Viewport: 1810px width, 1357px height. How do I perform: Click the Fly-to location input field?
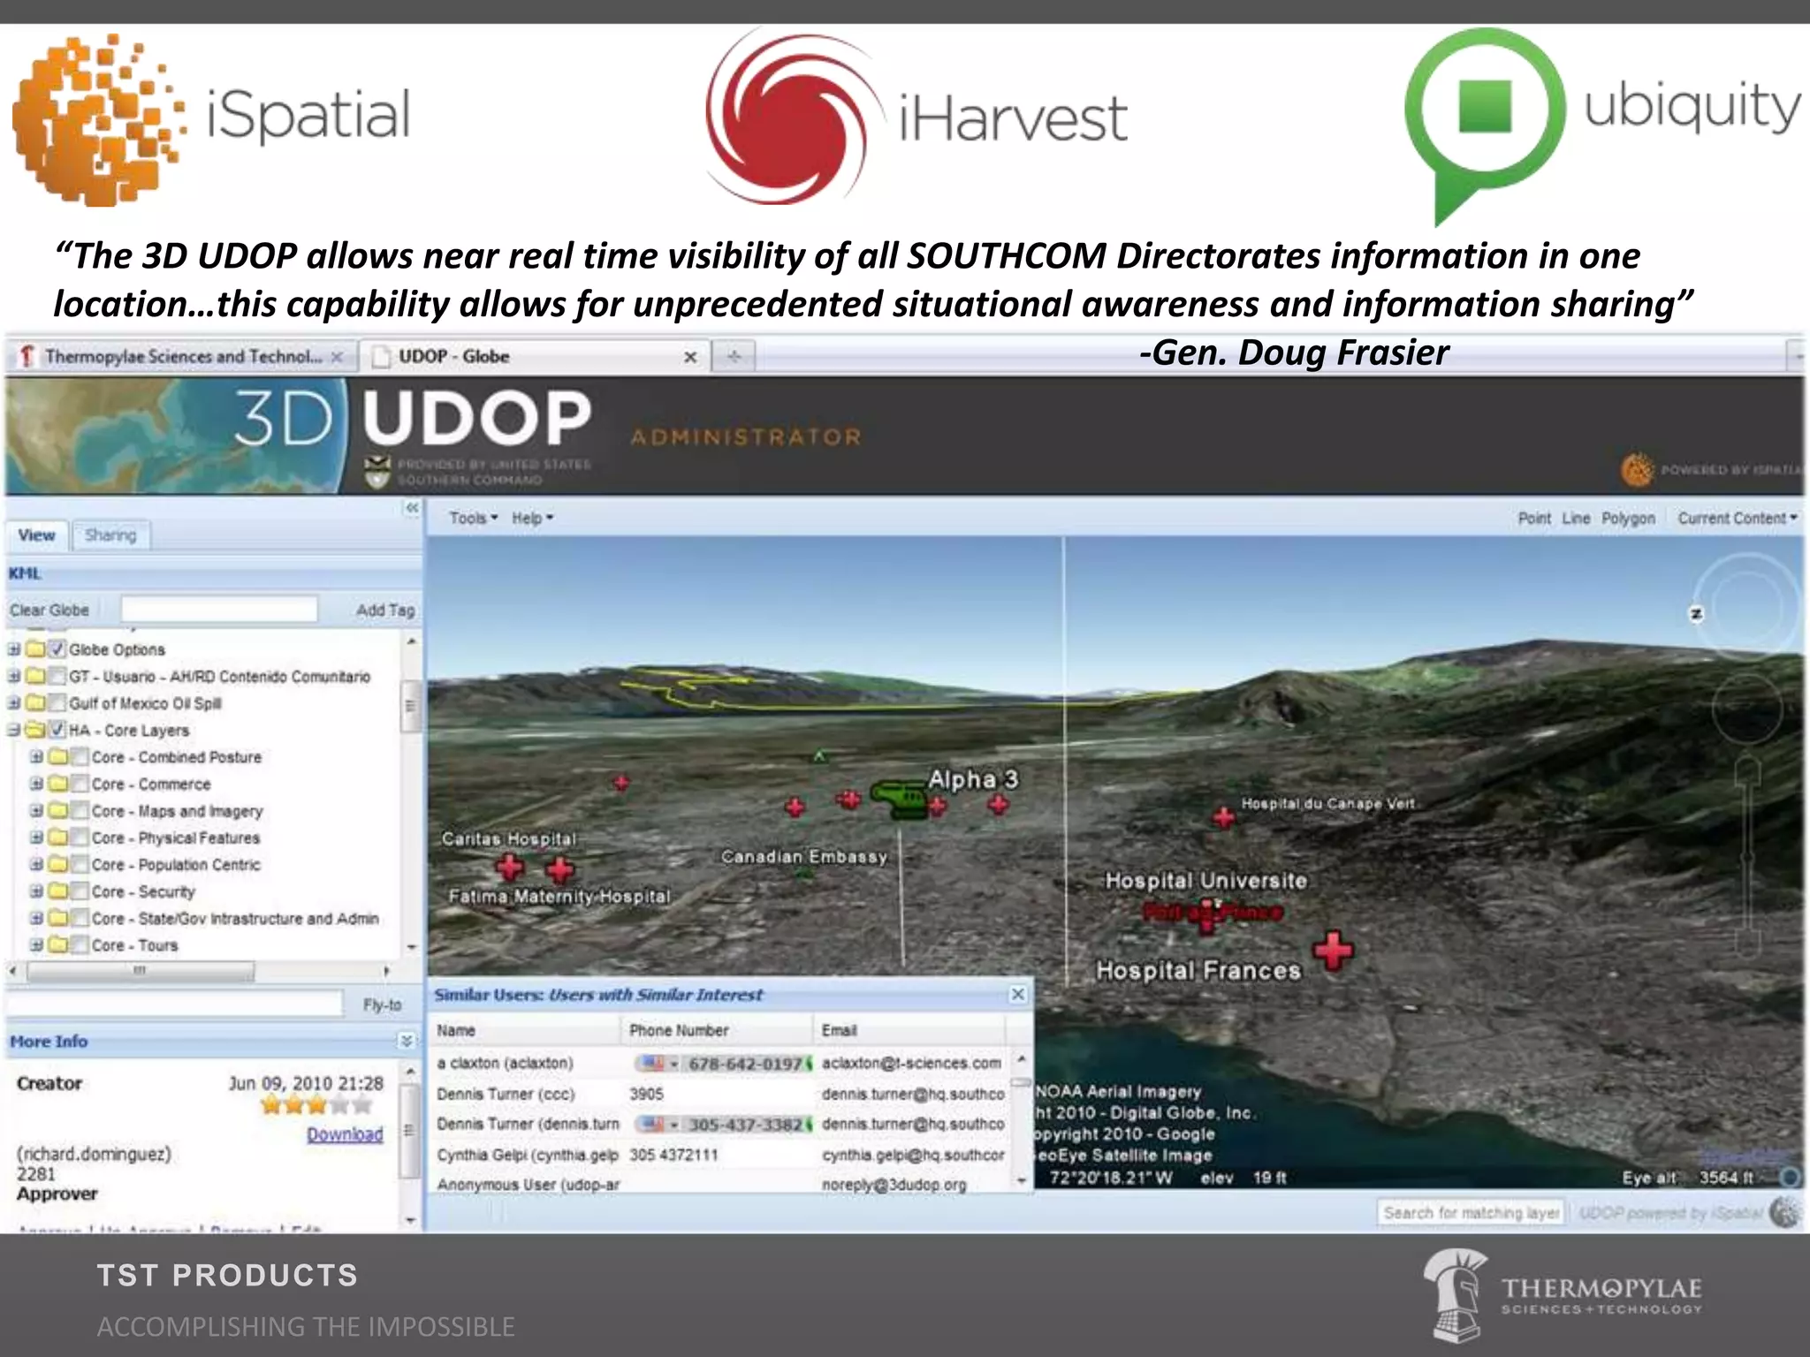coord(174,1004)
